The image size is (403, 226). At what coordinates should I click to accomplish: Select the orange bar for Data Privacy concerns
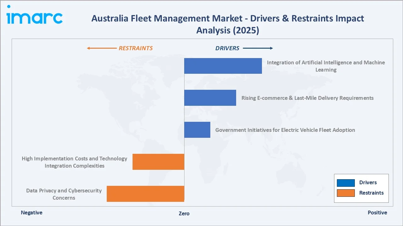pos(145,194)
